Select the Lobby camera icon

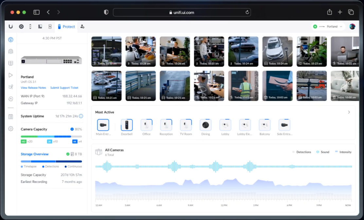point(225,125)
